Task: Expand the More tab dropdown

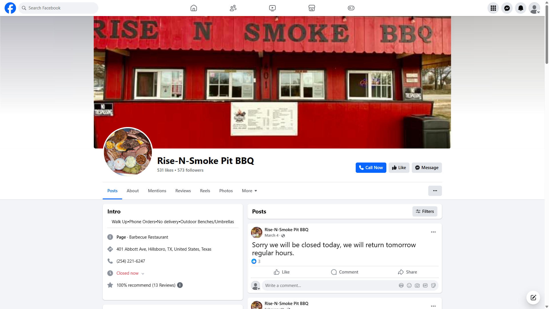Action: click(249, 191)
